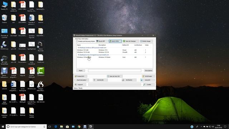This screenshot has height=129, width=229.
Task: Click the Name button below the list
Action: pyautogui.click(x=81, y=71)
